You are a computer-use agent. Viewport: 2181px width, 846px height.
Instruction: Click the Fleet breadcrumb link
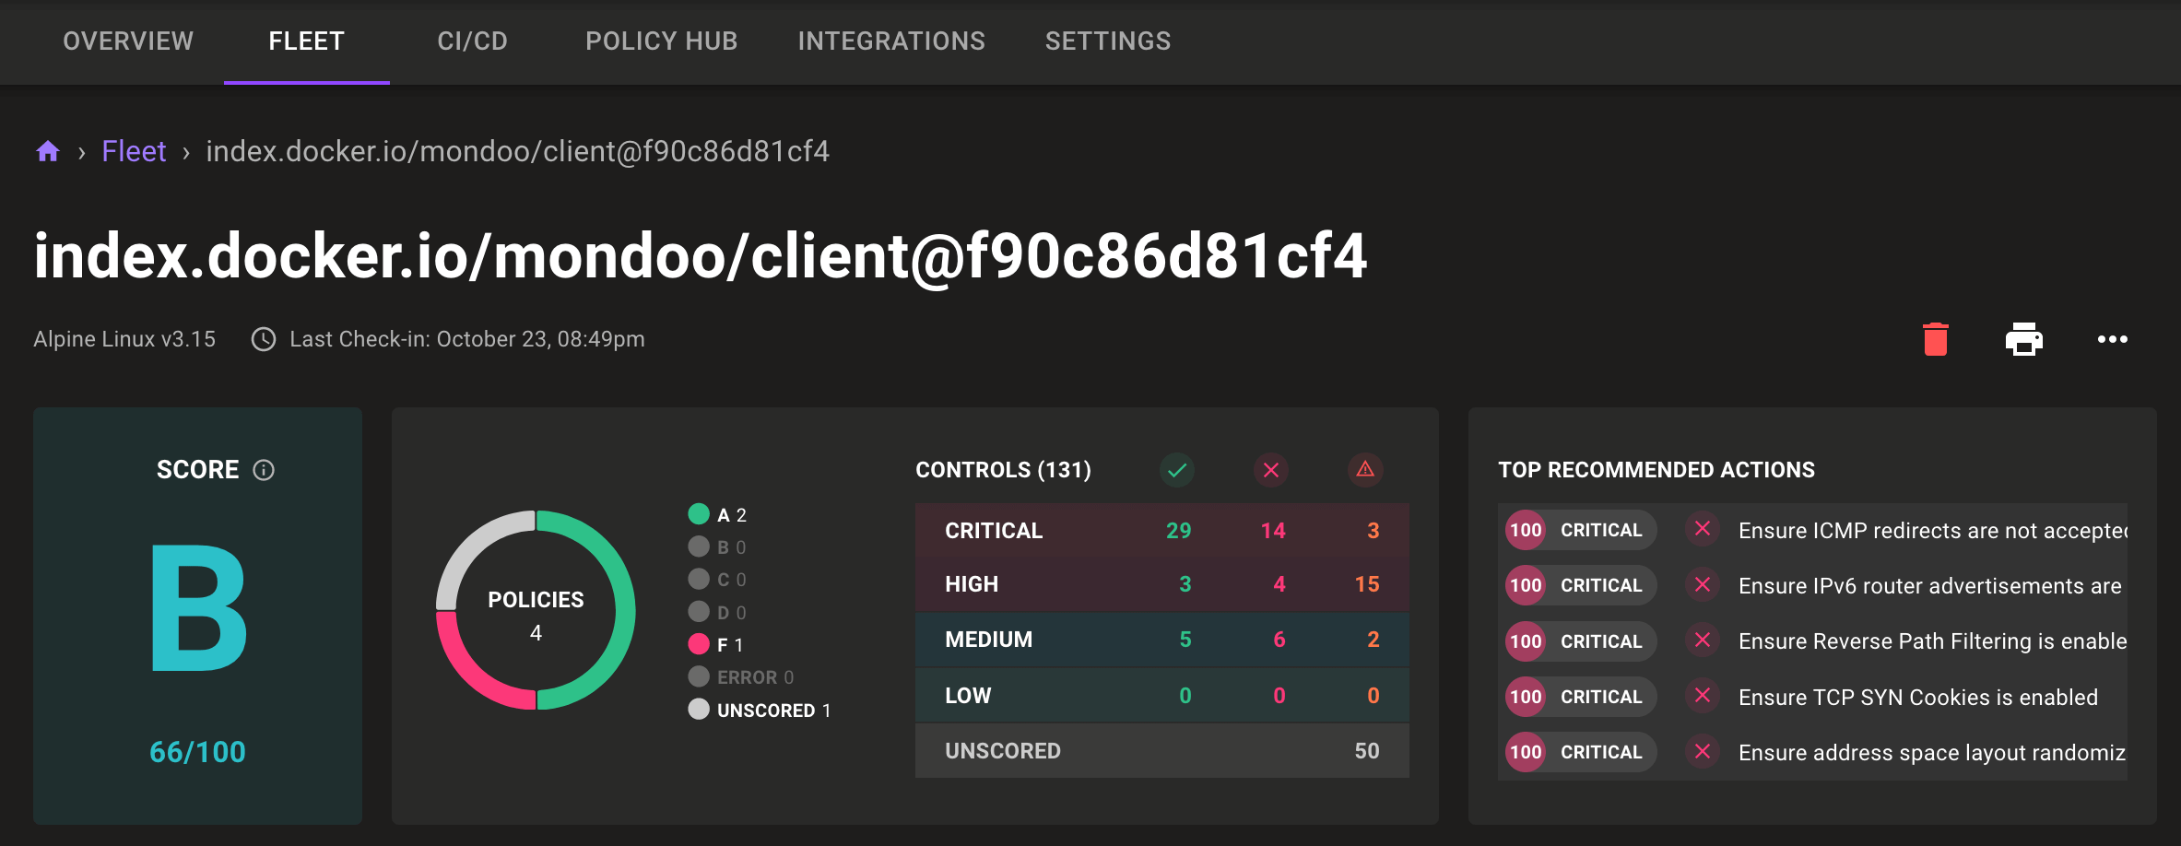click(134, 151)
